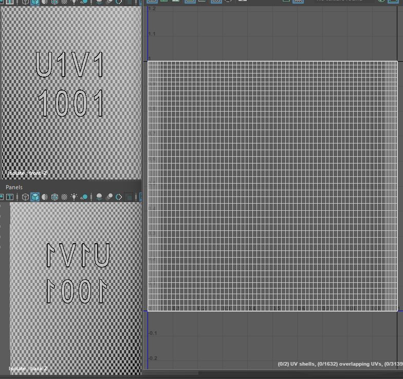The width and height of the screenshot is (403, 379).
Task: Click the T icon in the back-Z viewport toolbar
Action: tap(10, 197)
